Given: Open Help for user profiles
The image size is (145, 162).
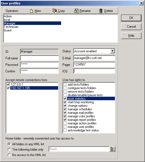Looking at the screenshot, I should pos(131,35).
